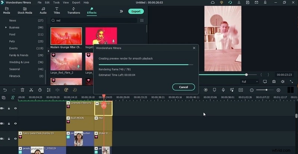
Task: Open the File menu
Action: click(39, 3)
